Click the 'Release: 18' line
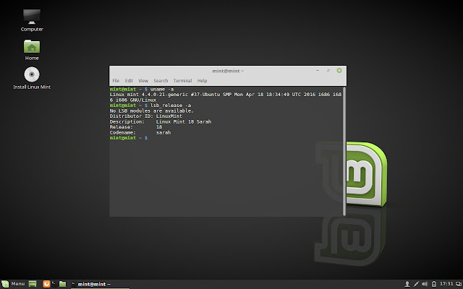 tap(136, 127)
